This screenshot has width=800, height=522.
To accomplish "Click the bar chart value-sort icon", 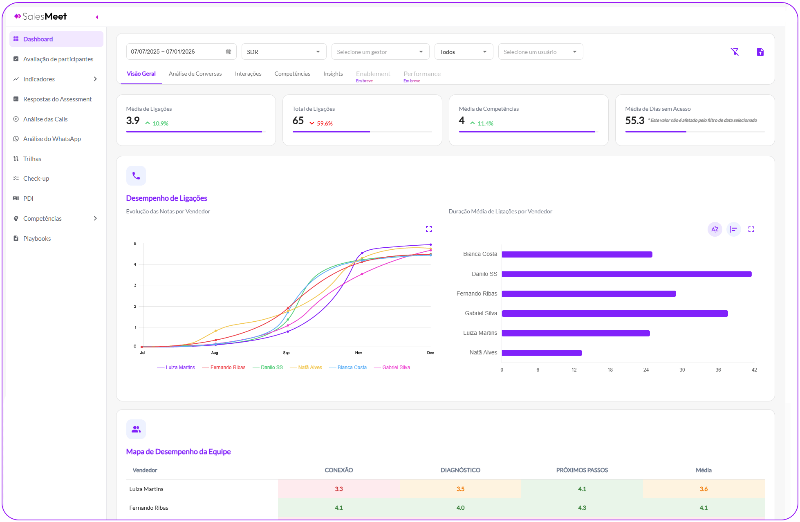I will [733, 229].
